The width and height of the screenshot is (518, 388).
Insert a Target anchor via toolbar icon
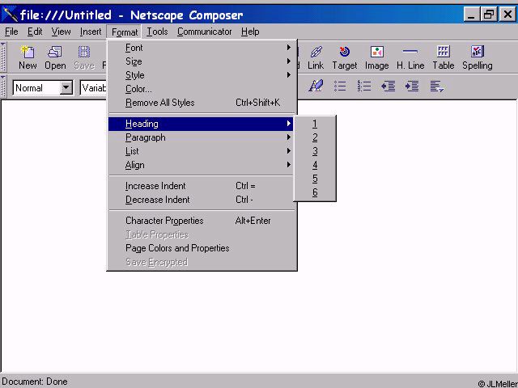coord(344,57)
